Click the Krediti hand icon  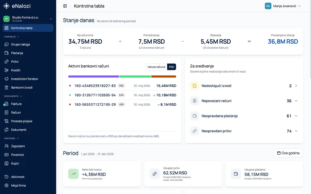[x=6, y=70]
